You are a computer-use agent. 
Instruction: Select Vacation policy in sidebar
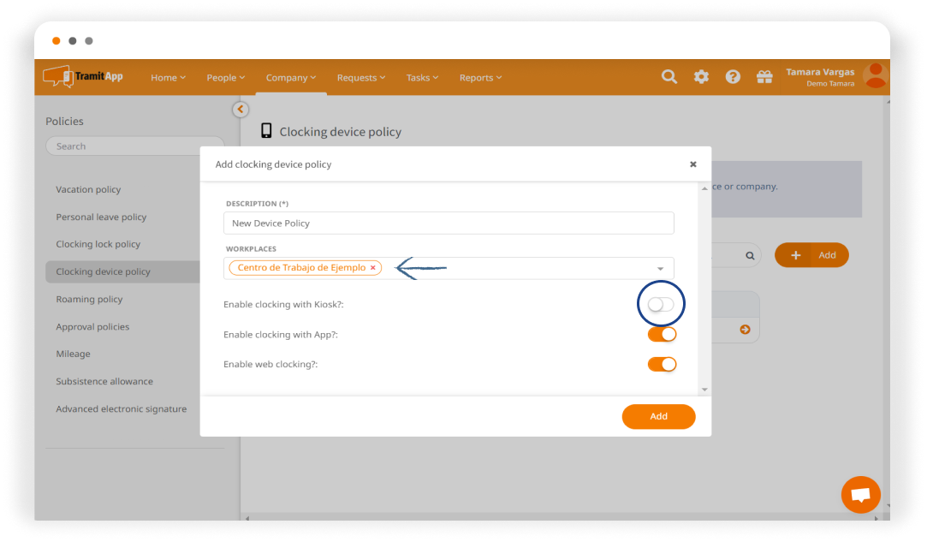tap(89, 190)
